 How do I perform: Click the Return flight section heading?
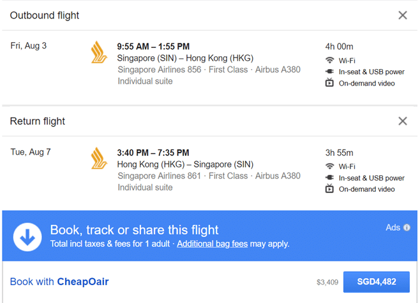pos(38,121)
